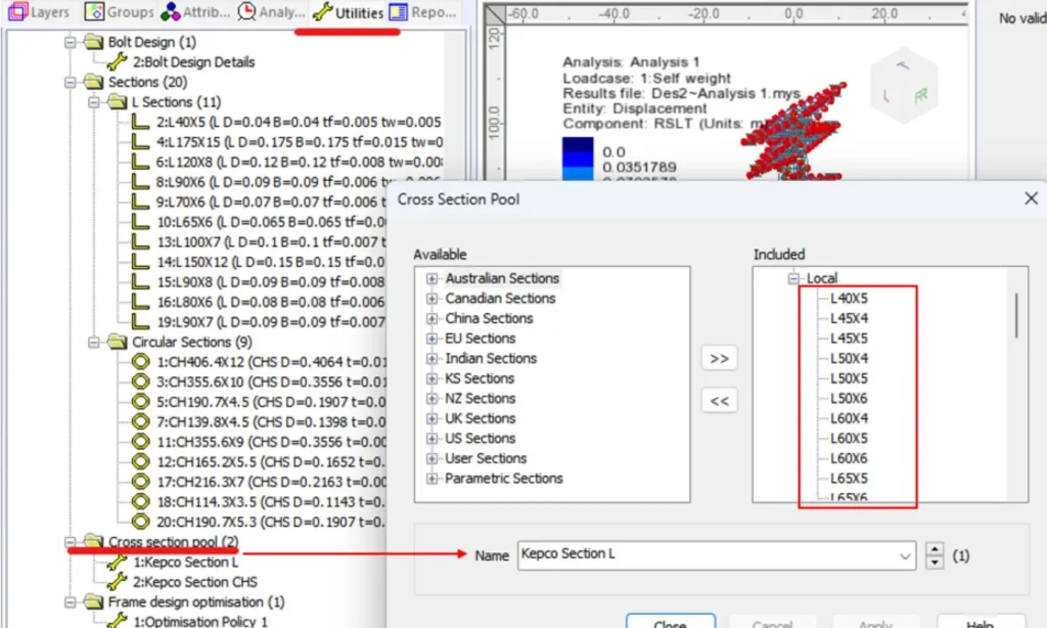Click the Bolt Design Details wrench icon
1047x628 pixels.
tap(117, 62)
